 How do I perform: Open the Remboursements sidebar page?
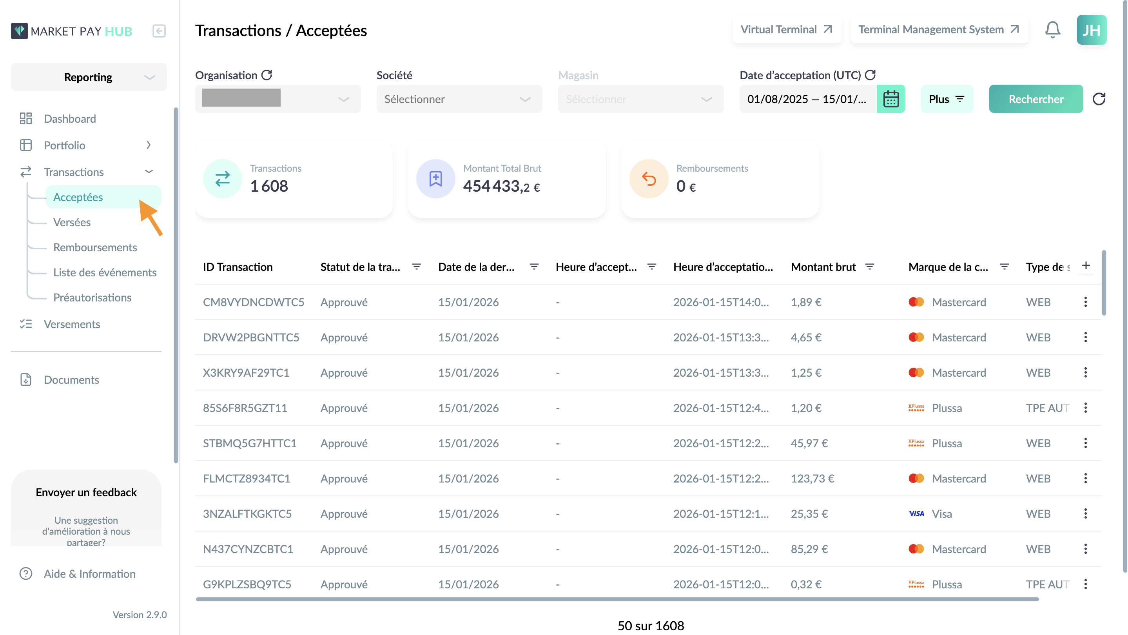point(95,247)
